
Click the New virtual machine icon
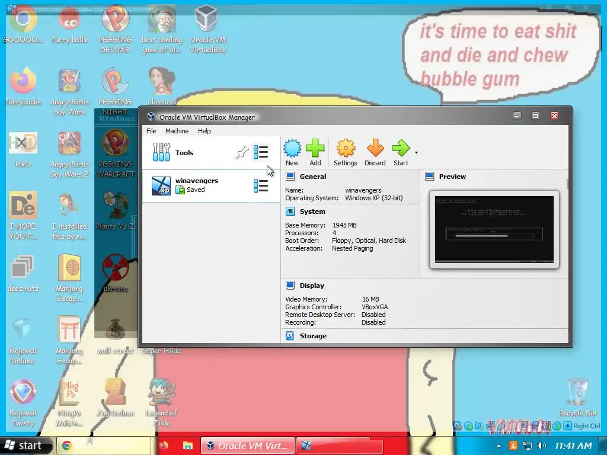pyautogui.click(x=292, y=148)
